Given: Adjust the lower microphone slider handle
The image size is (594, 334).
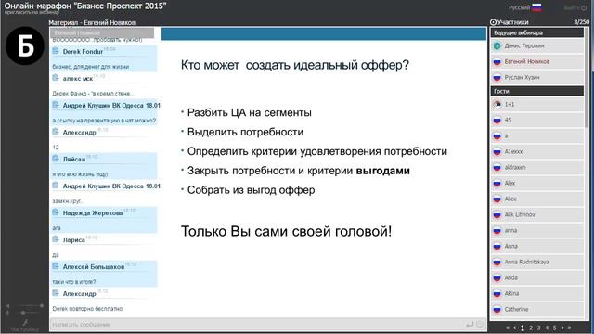Looking at the screenshot, I should tap(23, 313).
